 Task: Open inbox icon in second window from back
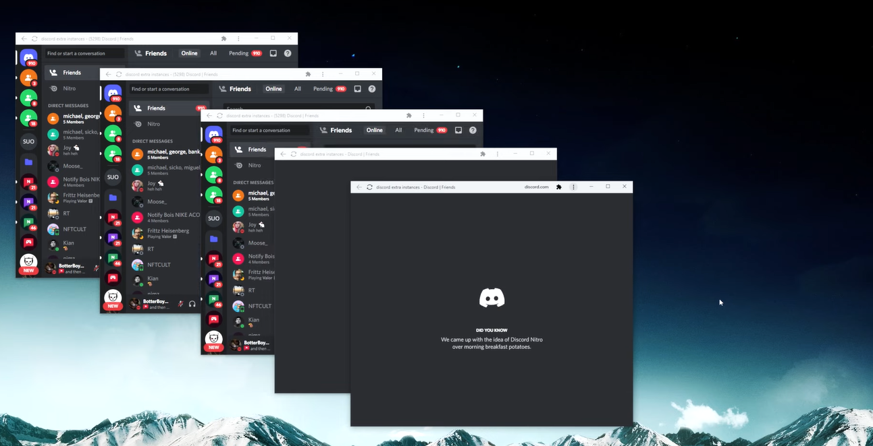pos(358,89)
